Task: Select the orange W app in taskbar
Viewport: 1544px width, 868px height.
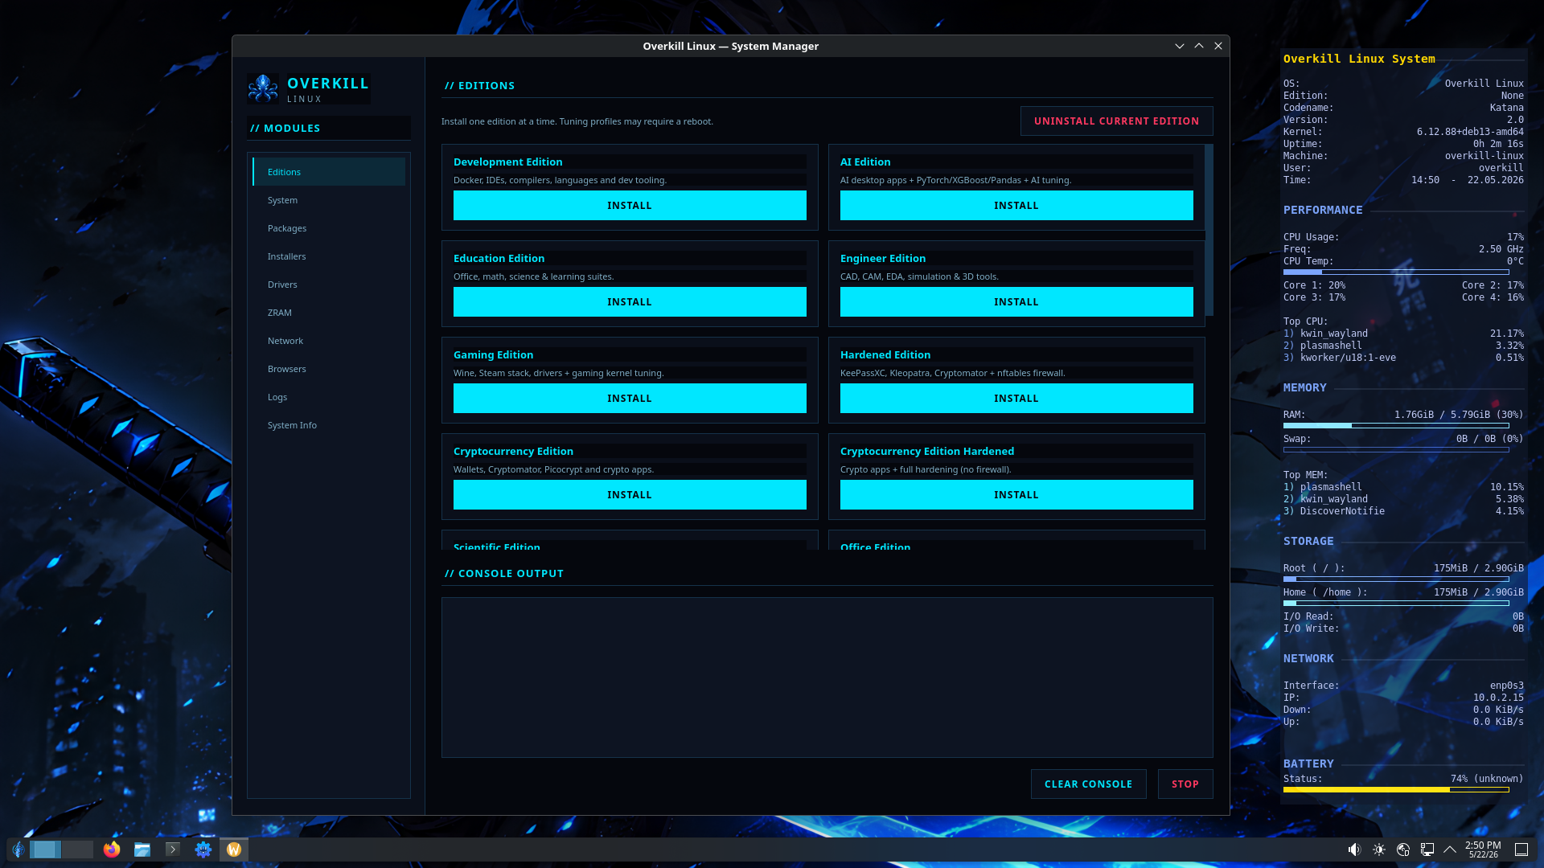Action: click(x=234, y=850)
